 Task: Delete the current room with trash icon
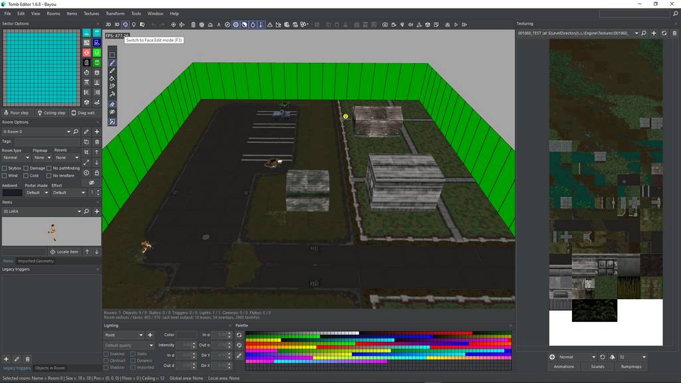(97, 142)
